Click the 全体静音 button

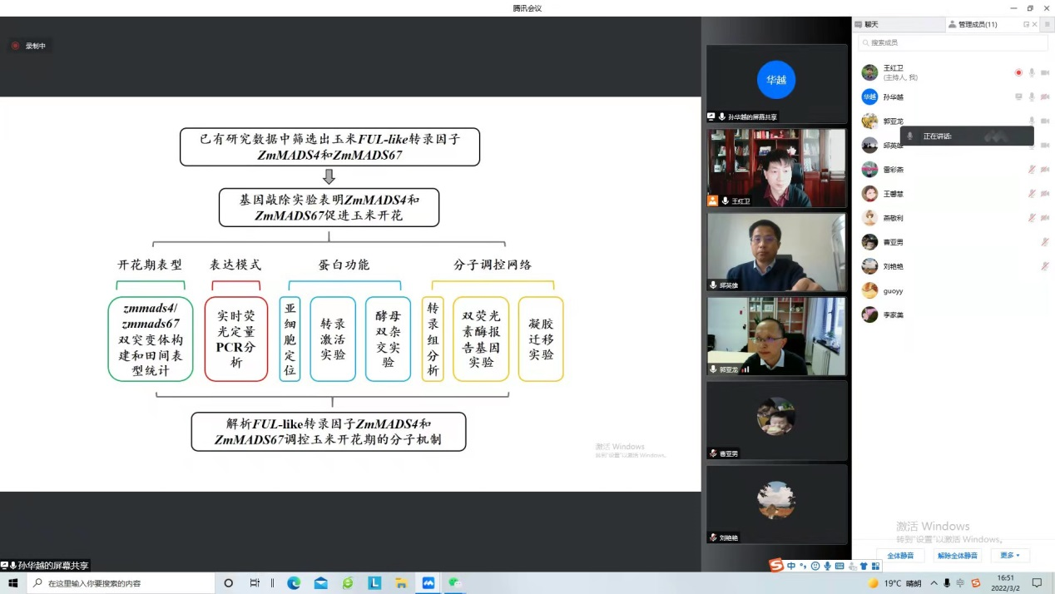pos(900,555)
